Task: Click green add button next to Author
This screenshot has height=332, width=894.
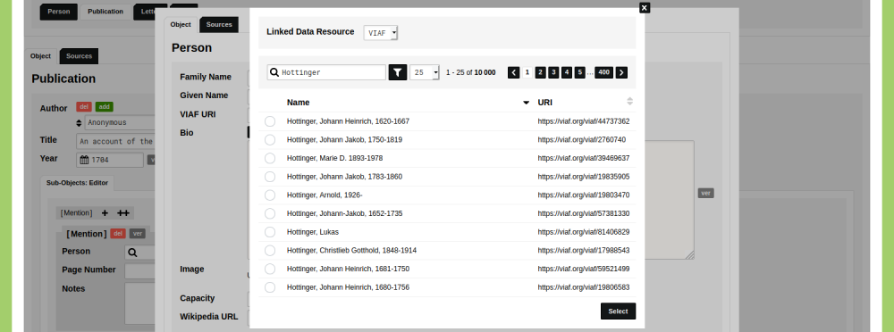Action: [x=105, y=106]
